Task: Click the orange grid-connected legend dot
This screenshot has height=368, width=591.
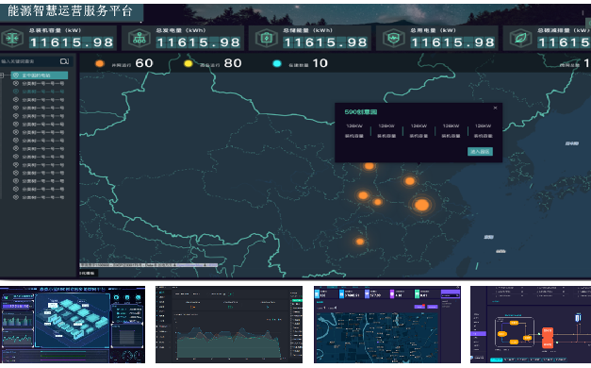Action: point(100,63)
